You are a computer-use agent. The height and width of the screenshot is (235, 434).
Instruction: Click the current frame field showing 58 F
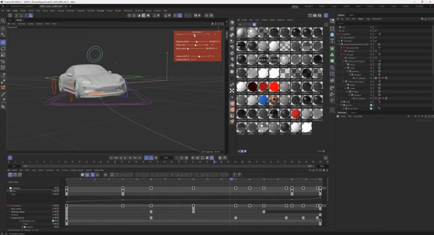(x=166, y=158)
